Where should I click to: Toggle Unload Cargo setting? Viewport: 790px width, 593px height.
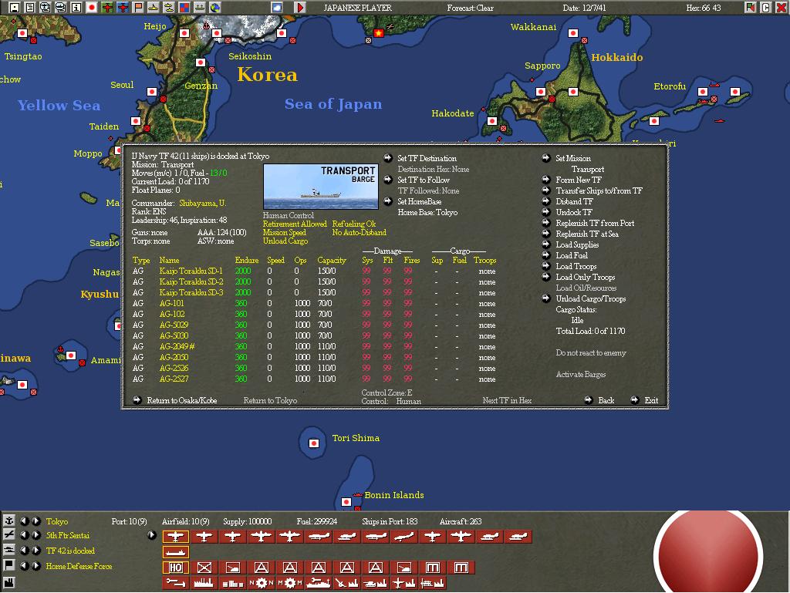(x=285, y=241)
